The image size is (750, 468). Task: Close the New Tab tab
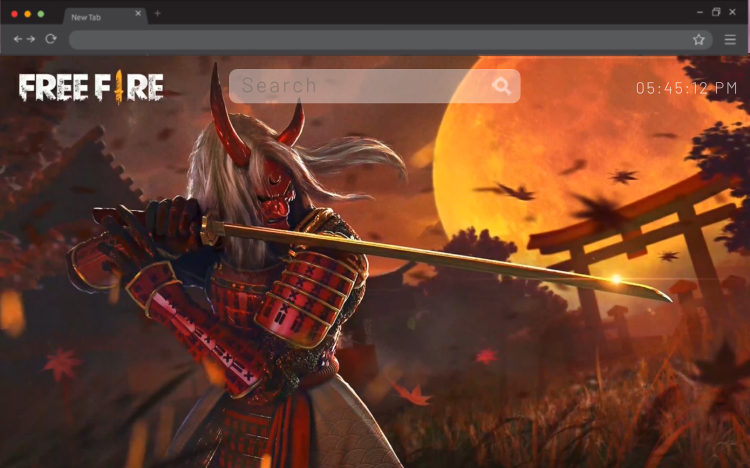click(x=138, y=13)
